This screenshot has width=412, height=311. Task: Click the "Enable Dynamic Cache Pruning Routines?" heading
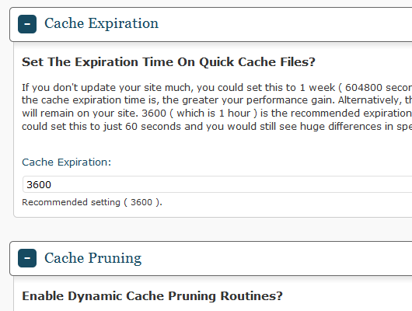[x=152, y=296]
